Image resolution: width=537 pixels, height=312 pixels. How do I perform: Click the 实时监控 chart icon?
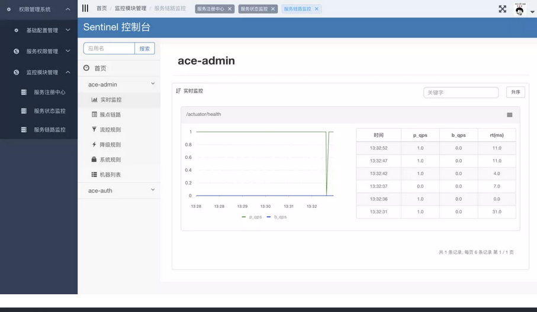[x=94, y=99]
